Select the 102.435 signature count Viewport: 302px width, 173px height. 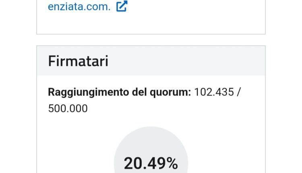pyautogui.click(x=213, y=92)
